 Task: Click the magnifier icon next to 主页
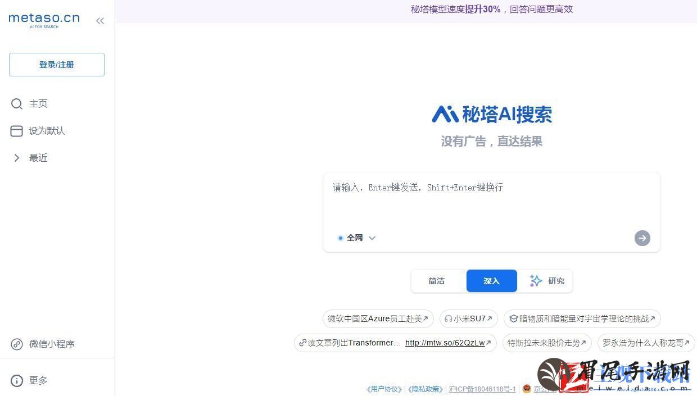17,104
